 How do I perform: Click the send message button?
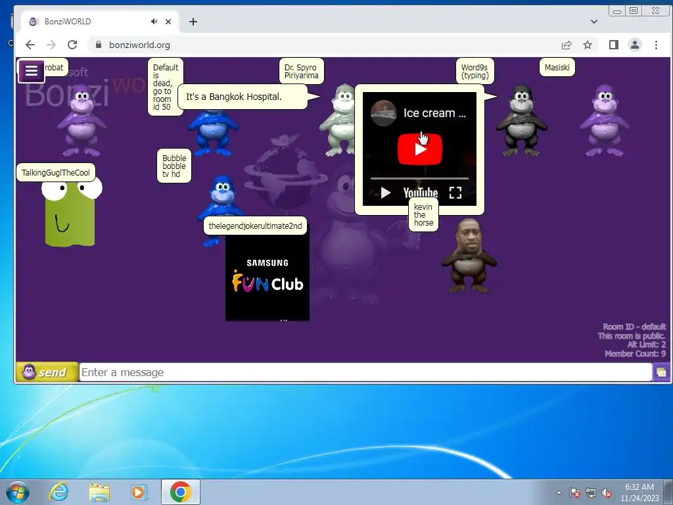click(x=47, y=372)
